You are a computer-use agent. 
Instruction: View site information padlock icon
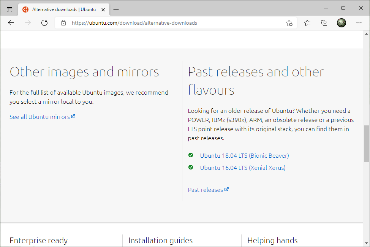click(63, 23)
